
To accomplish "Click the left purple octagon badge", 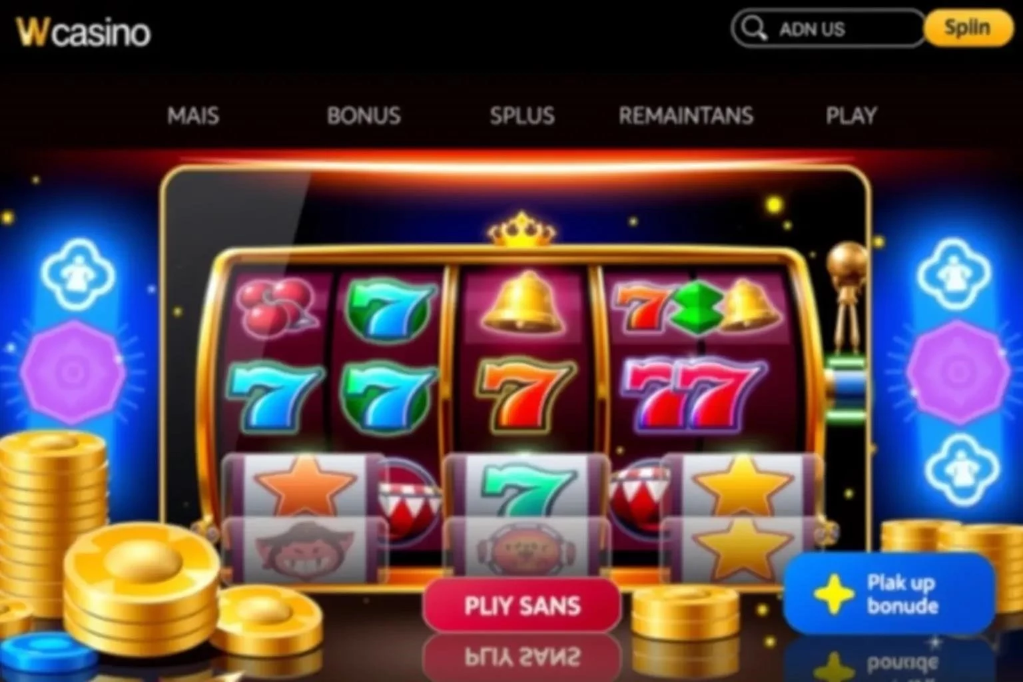I will (x=73, y=372).
